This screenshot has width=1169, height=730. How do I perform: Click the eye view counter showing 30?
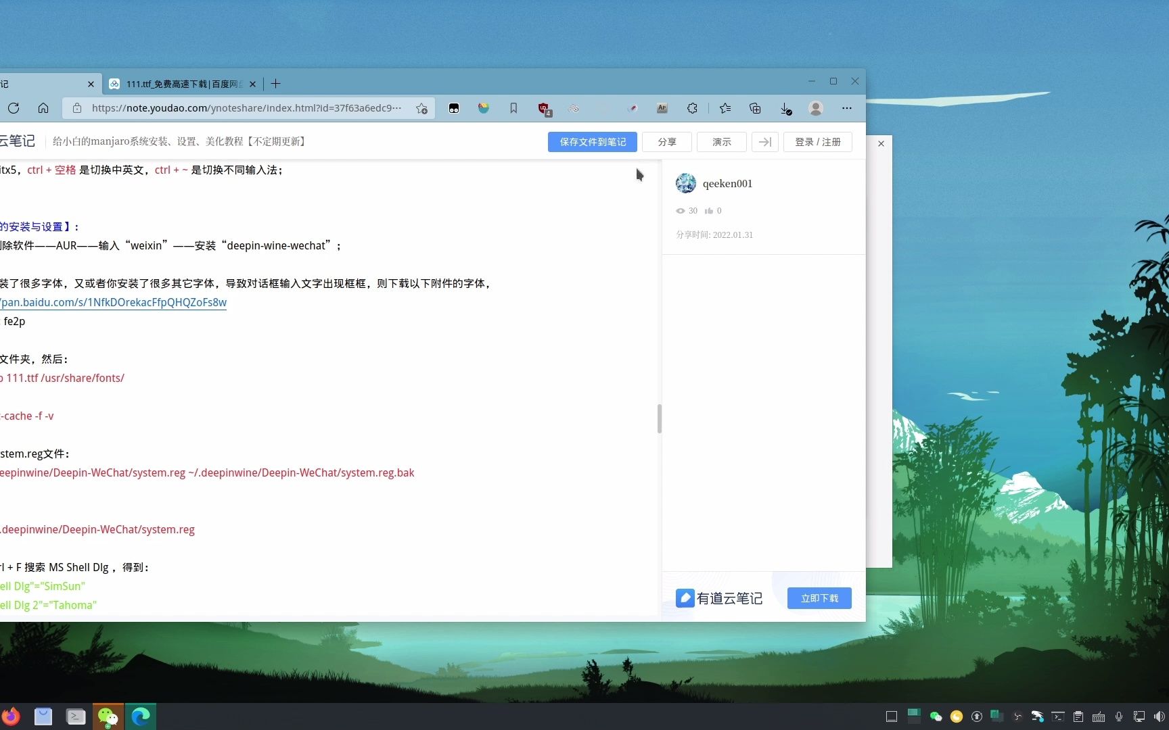[686, 210]
